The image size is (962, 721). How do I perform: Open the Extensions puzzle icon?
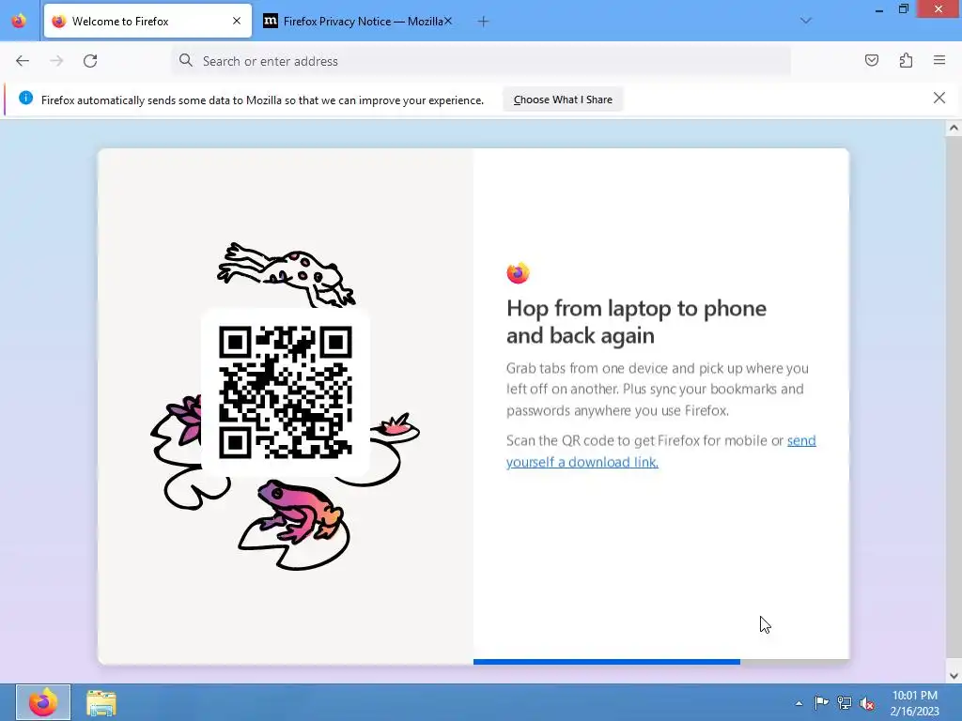(x=906, y=60)
